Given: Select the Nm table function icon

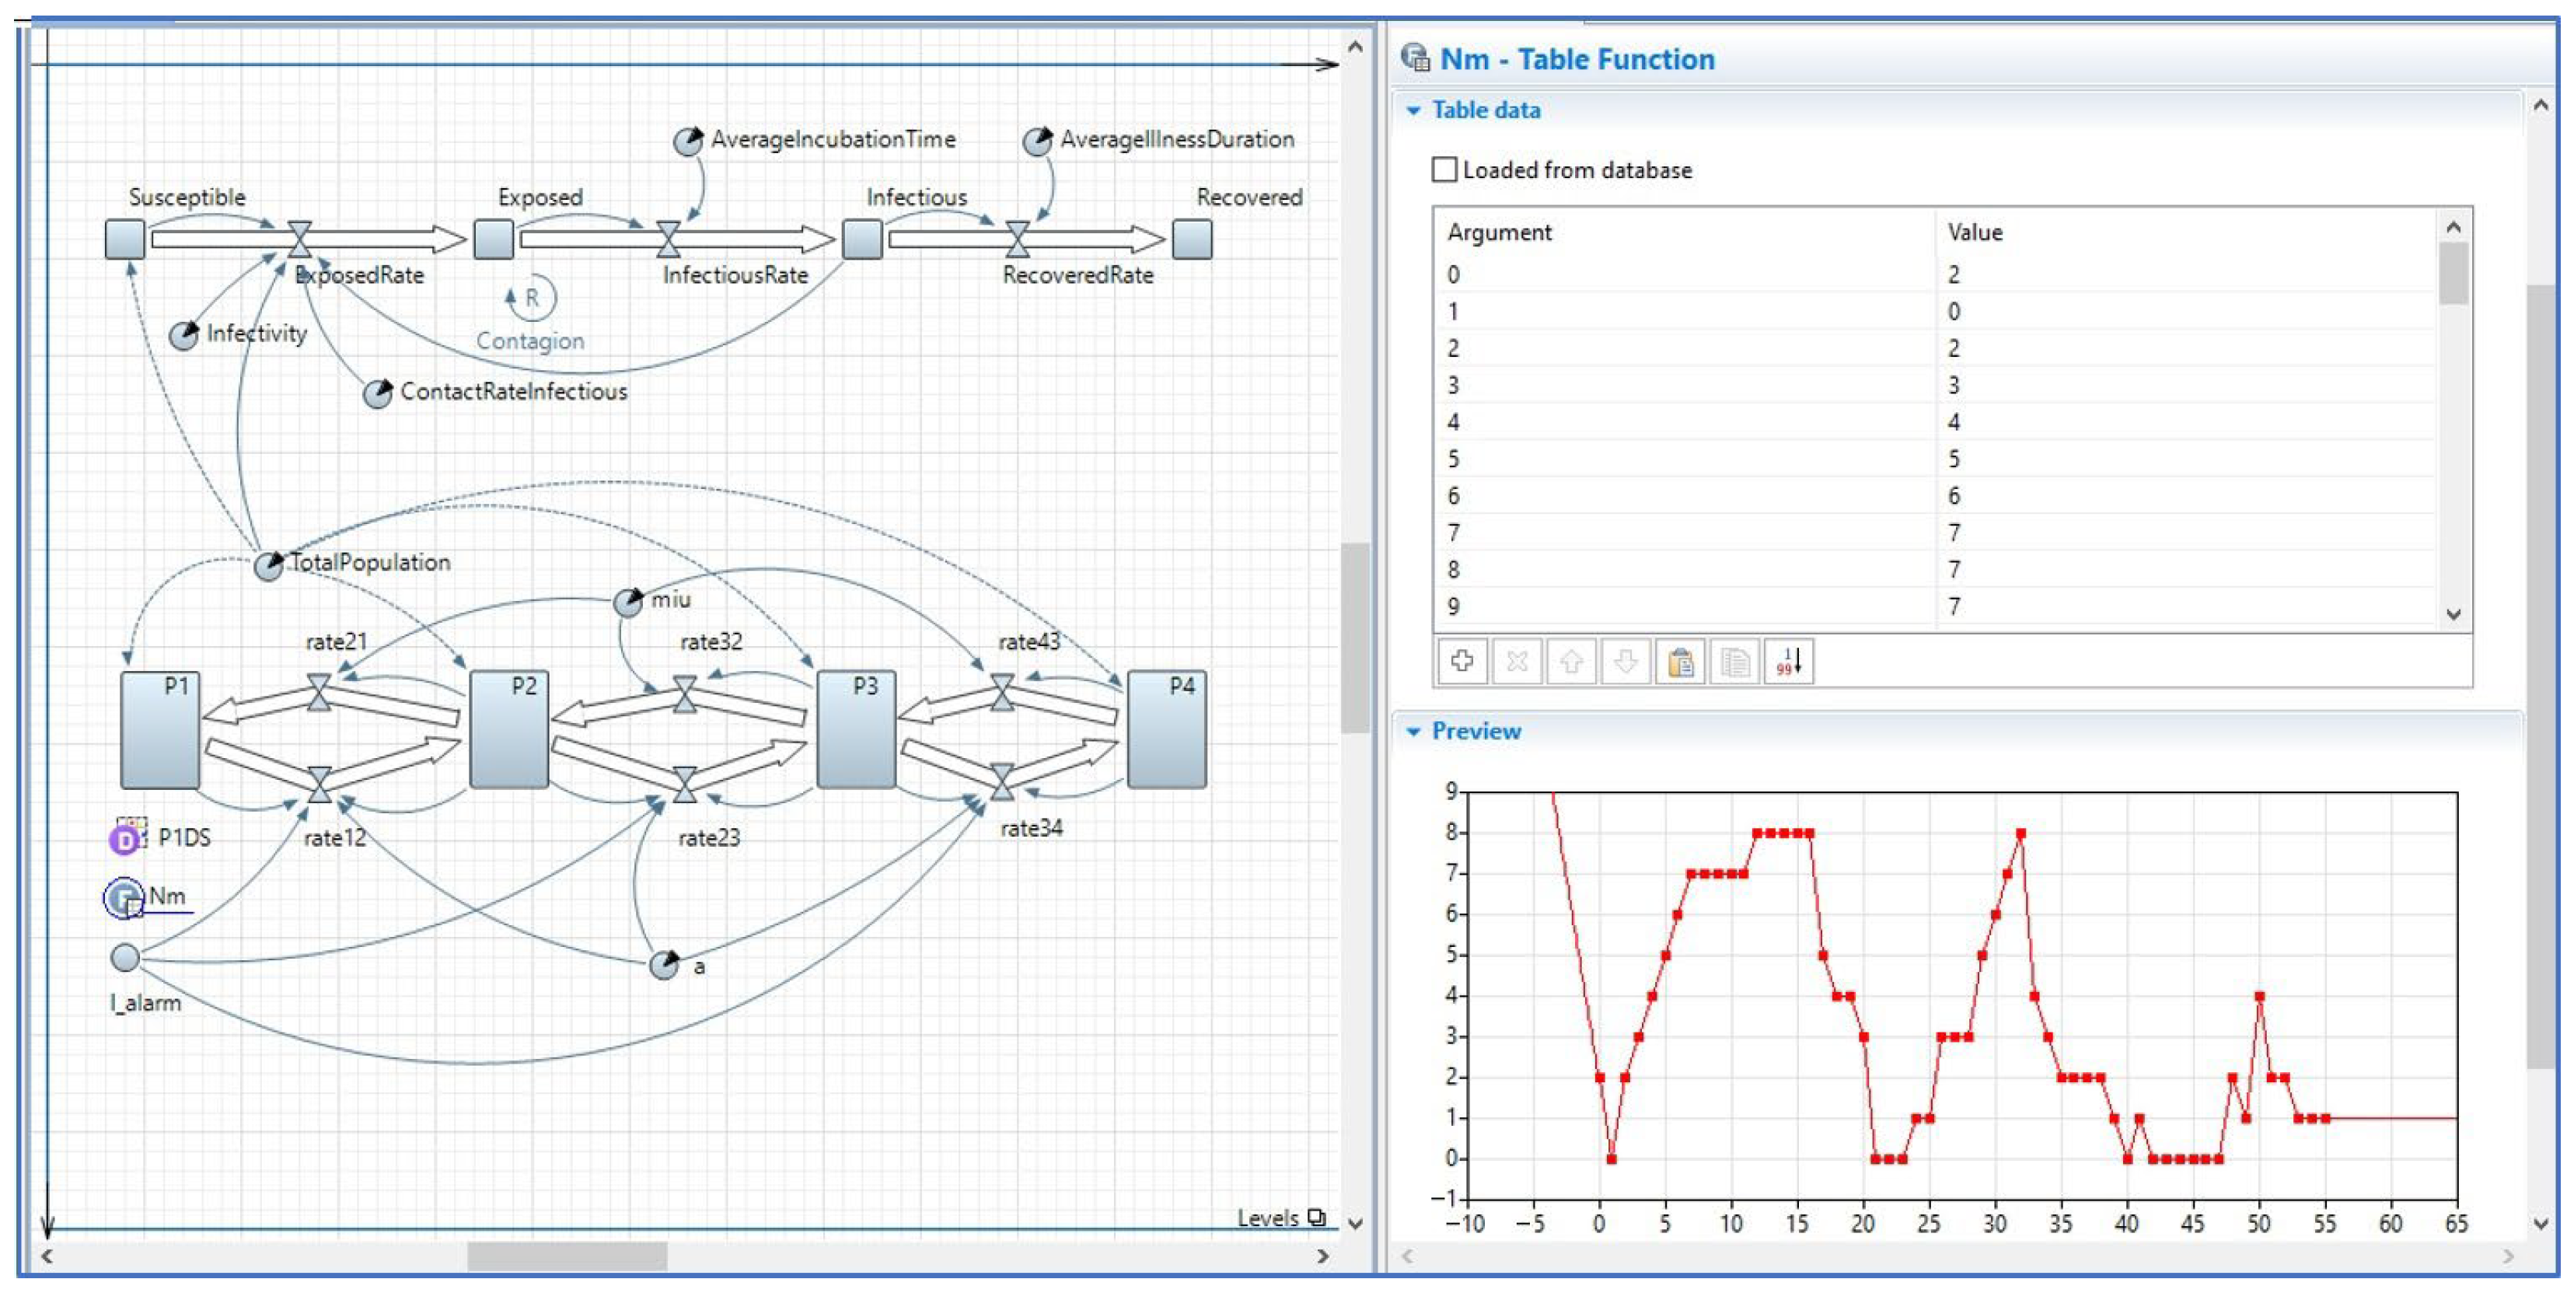Looking at the screenshot, I should point(125,897).
